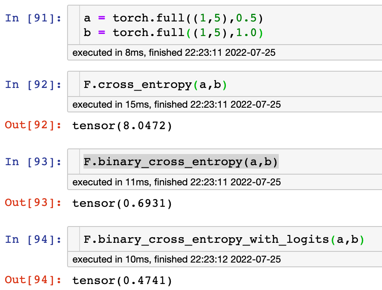The height and width of the screenshot is (290, 382).
Task: Click the Out[92] output prompt
Action: click(x=33, y=125)
